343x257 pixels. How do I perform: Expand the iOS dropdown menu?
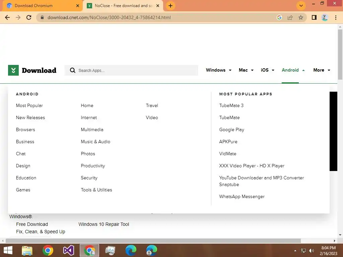(x=268, y=70)
